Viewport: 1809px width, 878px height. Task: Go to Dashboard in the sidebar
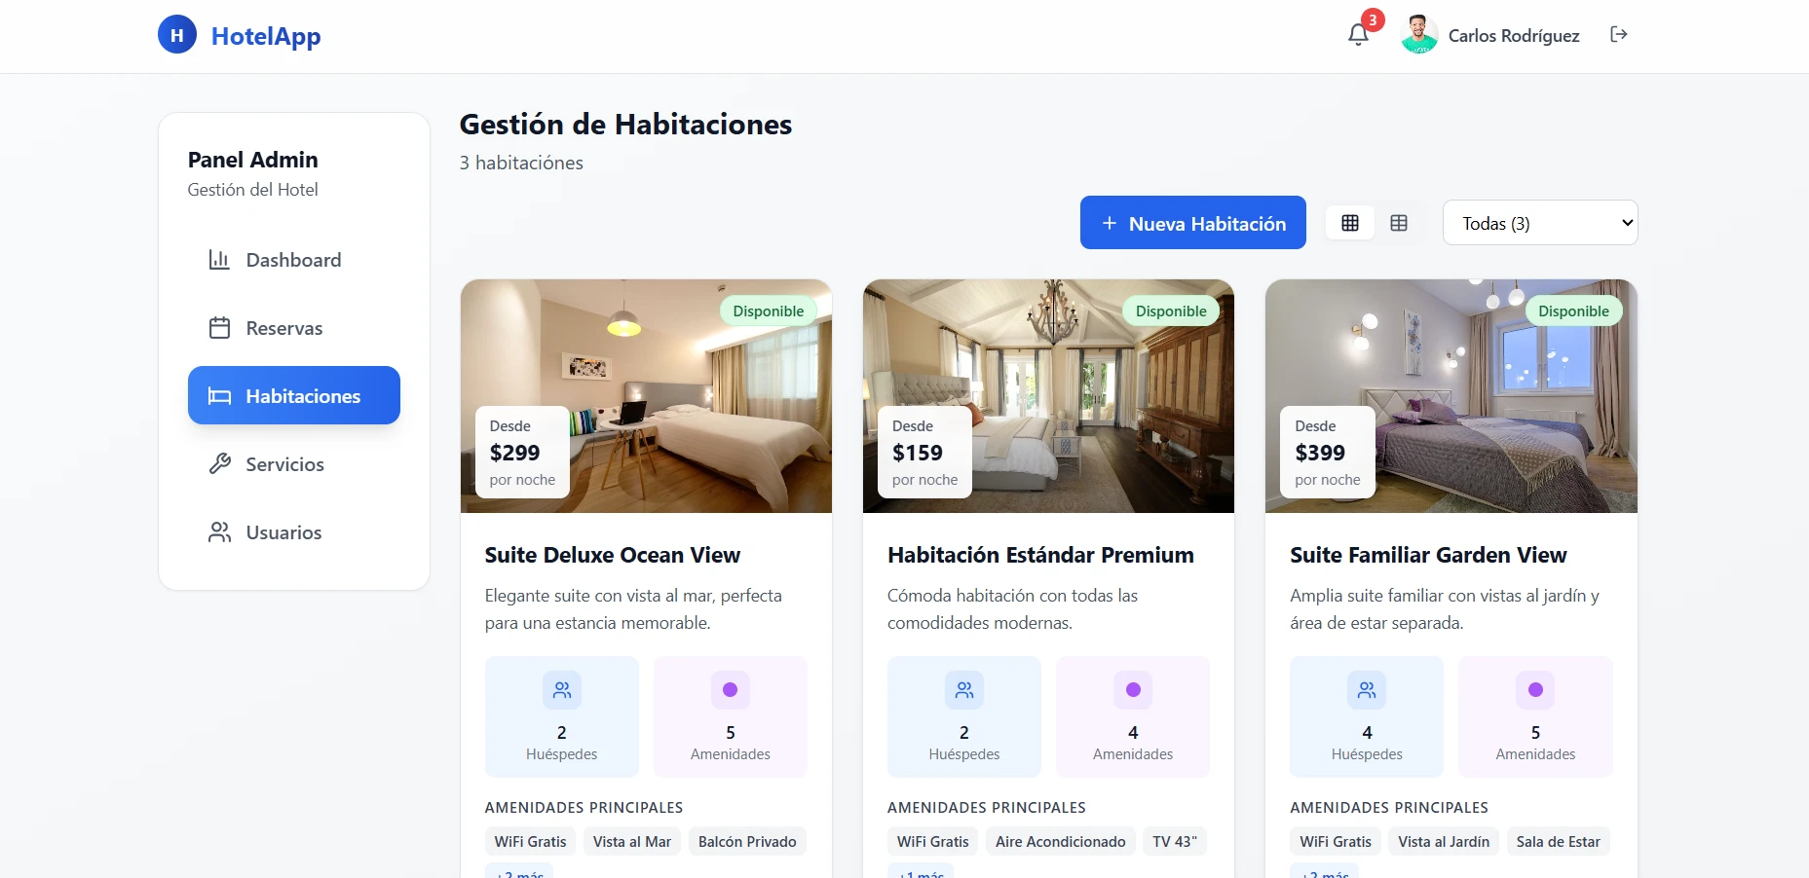click(x=294, y=260)
